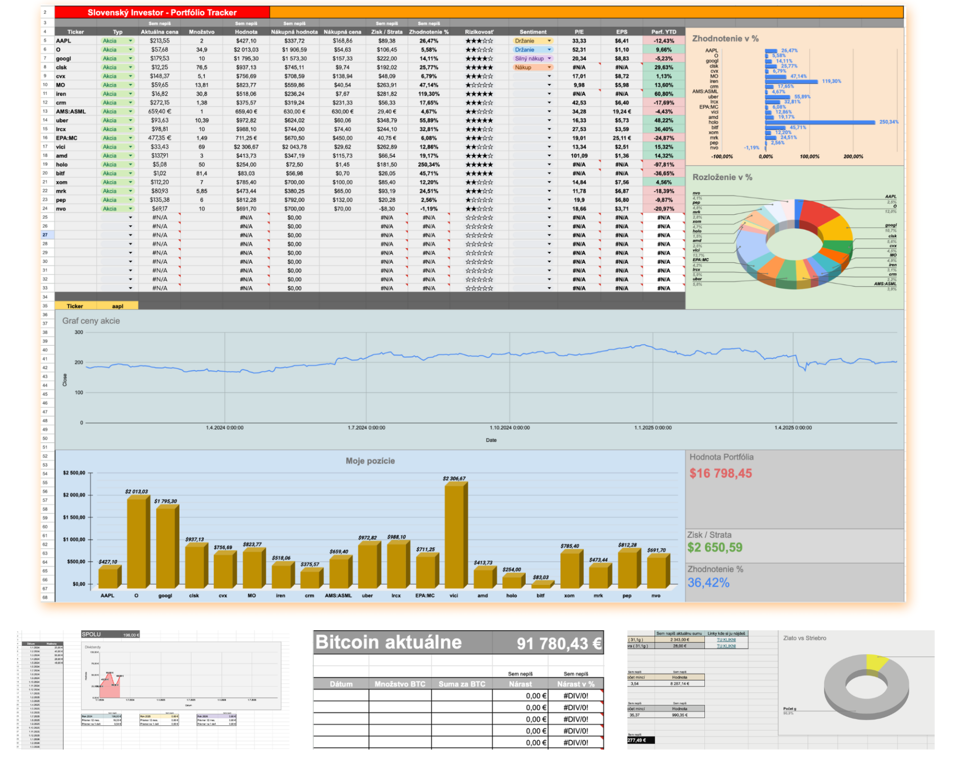The width and height of the screenshot is (955, 764).
Task: Select the Perf. YTD column header
Action: [x=664, y=32]
